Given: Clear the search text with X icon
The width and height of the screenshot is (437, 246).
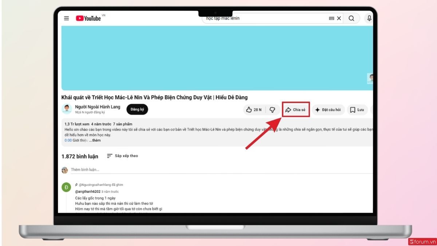Looking at the screenshot, I should point(339,18).
